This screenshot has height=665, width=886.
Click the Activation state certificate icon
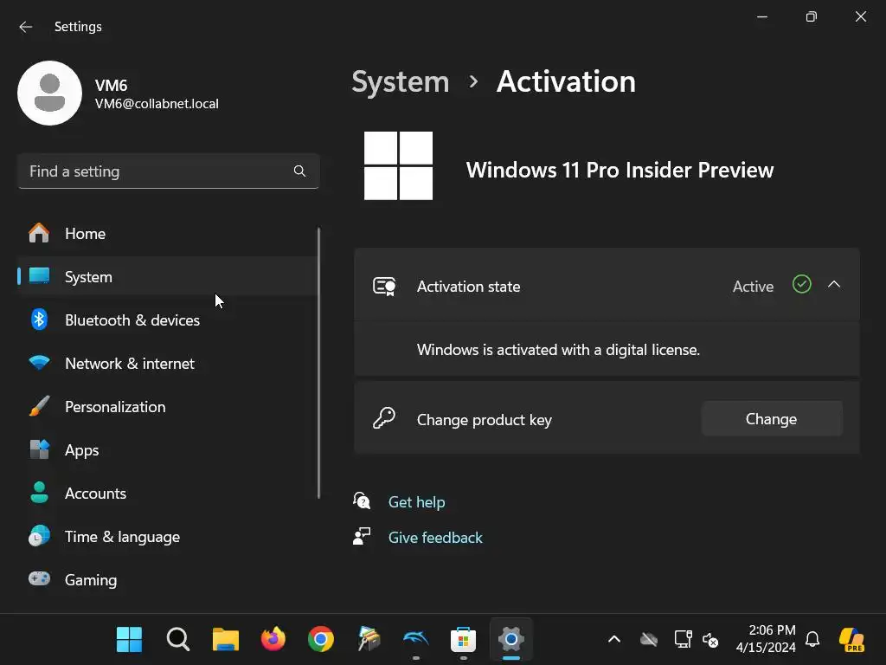[x=384, y=286]
